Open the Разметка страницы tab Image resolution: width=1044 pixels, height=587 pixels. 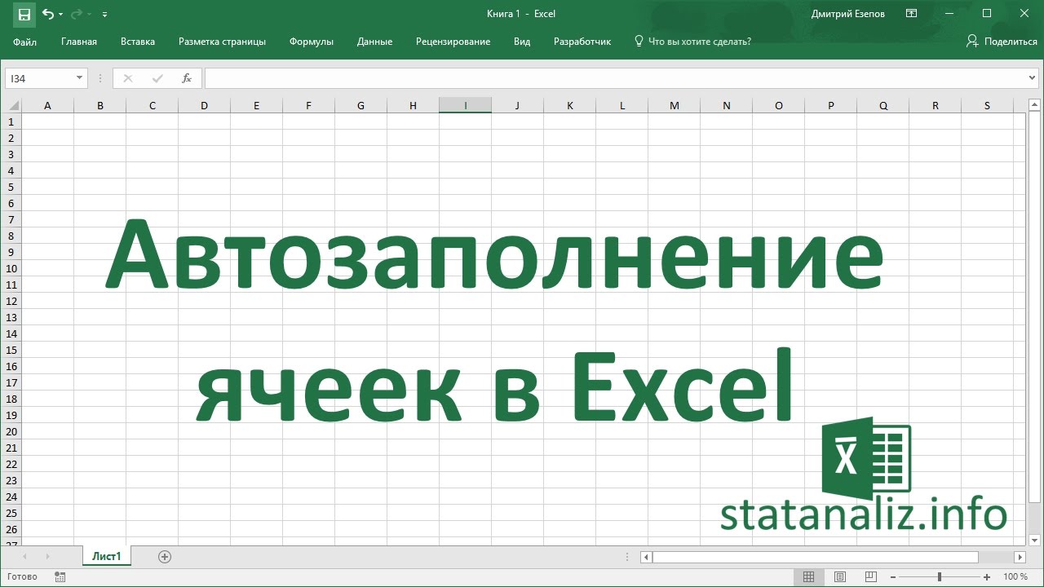[x=222, y=42]
